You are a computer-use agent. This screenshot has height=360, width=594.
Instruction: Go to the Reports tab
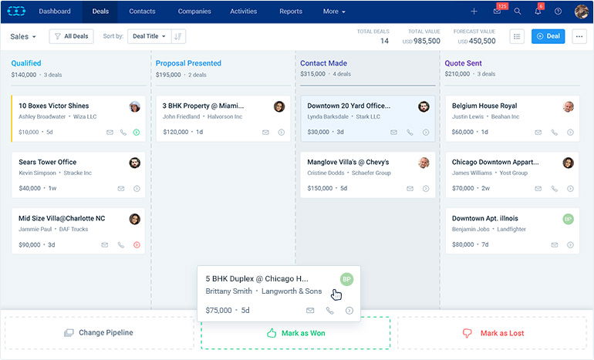click(x=291, y=12)
